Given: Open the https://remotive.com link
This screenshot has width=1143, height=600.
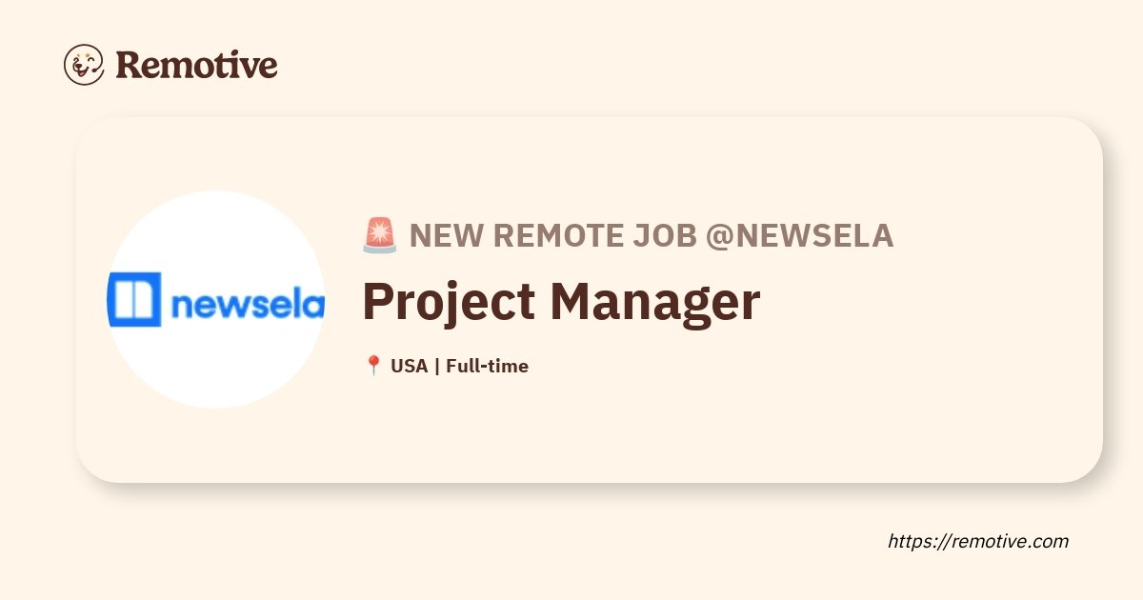Looking at the screenshot, I should coord(978,541).
